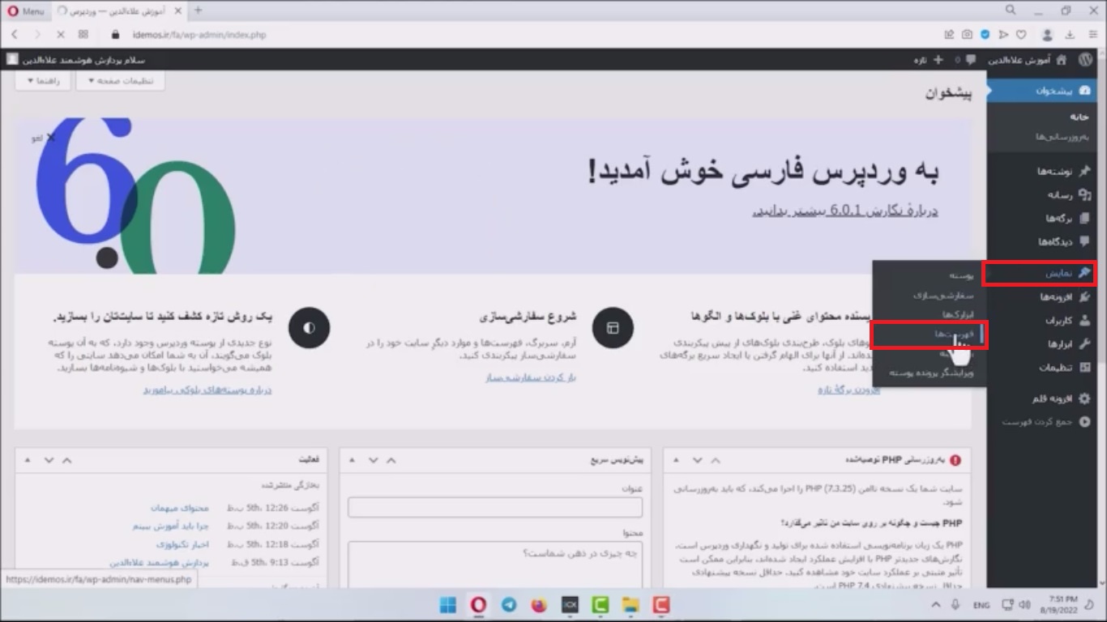Click the half-circle styles icon

(309, 328)
